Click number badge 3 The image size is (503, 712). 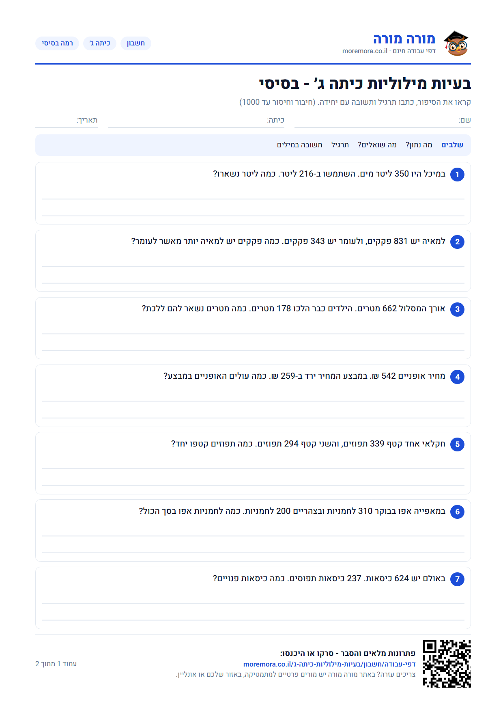point(457,309)
